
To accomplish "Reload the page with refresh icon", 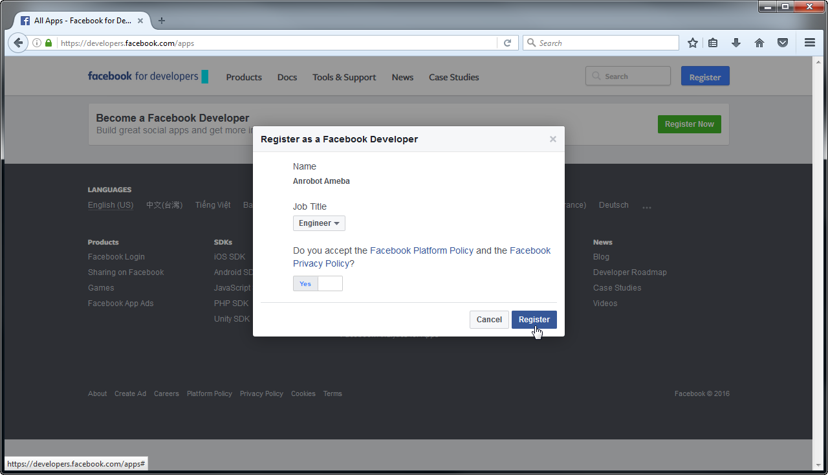I will tap(507, 43).
